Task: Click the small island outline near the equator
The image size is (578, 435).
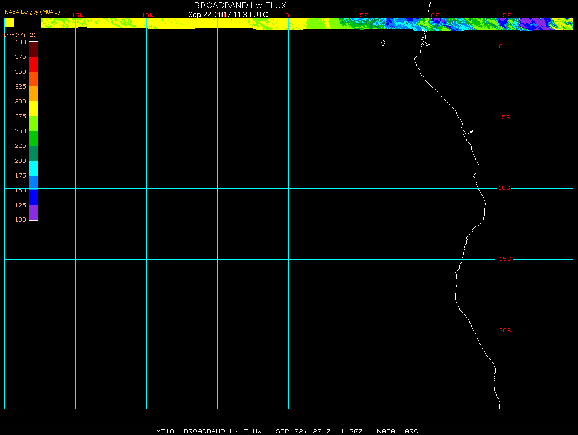Action: click(383, 43)
